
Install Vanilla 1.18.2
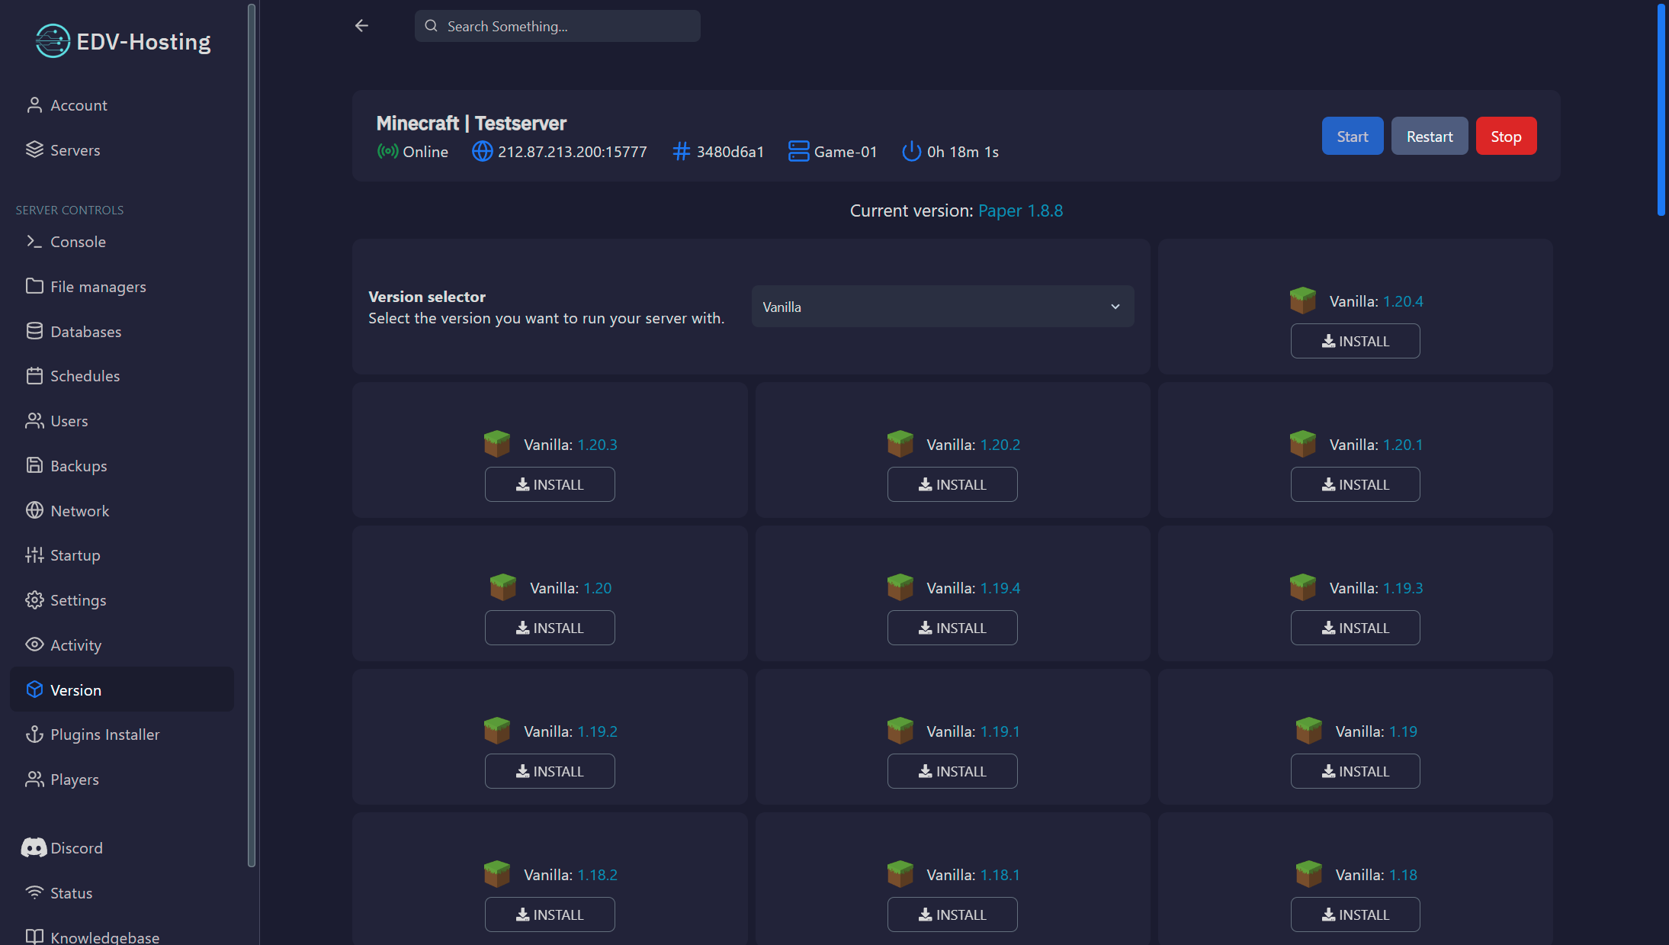pos(550,914)
